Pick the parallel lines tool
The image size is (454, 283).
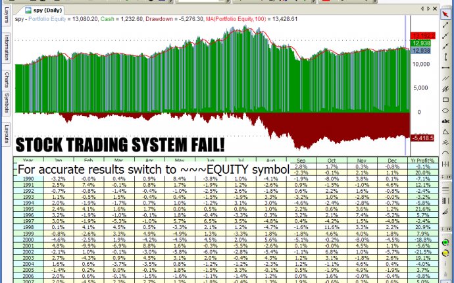(445, 78)
